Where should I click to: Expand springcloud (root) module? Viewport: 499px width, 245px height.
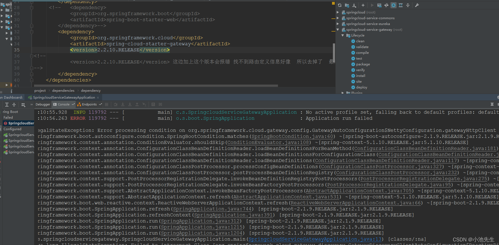coord(338,12)
